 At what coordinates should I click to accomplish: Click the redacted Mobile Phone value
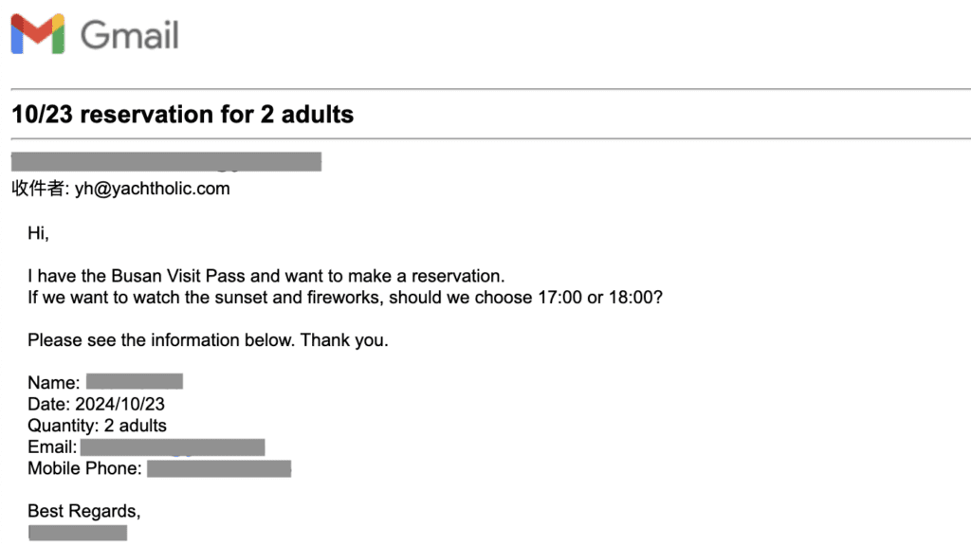coord(219,468)
